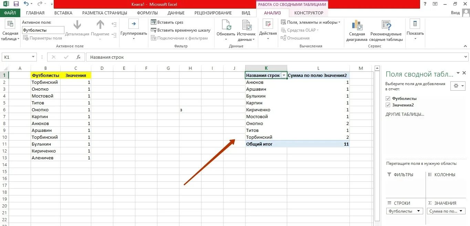Image resolution: width=470 pixels, height=226 pixels.
Task: Open the ФАЙЛ tab
Action: [x=10, y=13]
